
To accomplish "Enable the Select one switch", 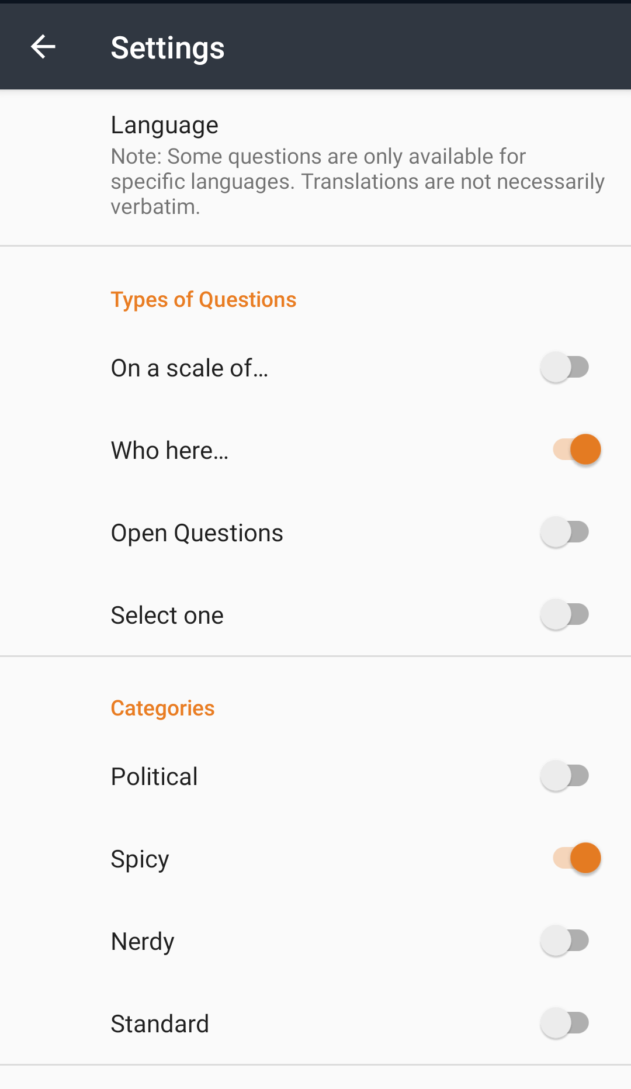I will point(564,614).
